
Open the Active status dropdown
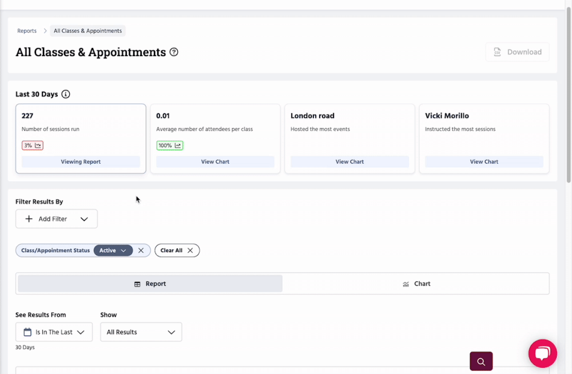click(113, 250)
